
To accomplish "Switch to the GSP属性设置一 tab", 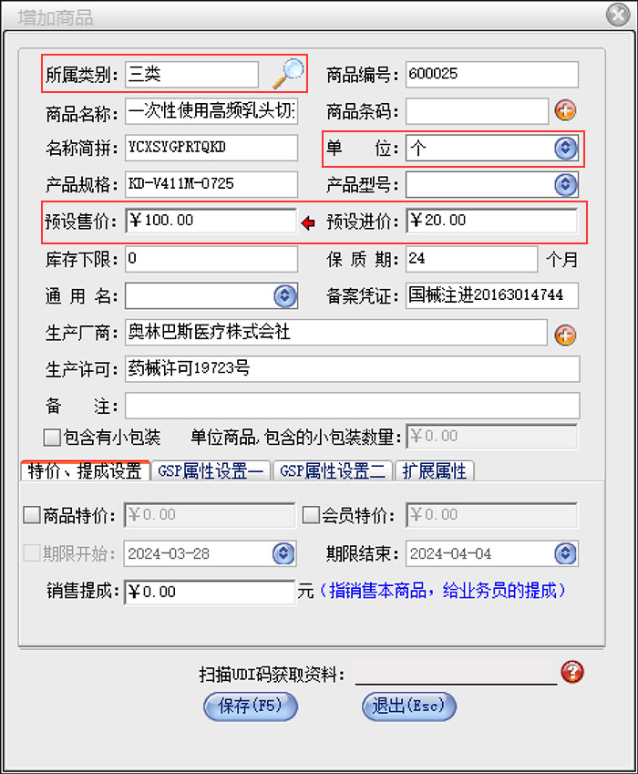I will click(x=211, y=470).
